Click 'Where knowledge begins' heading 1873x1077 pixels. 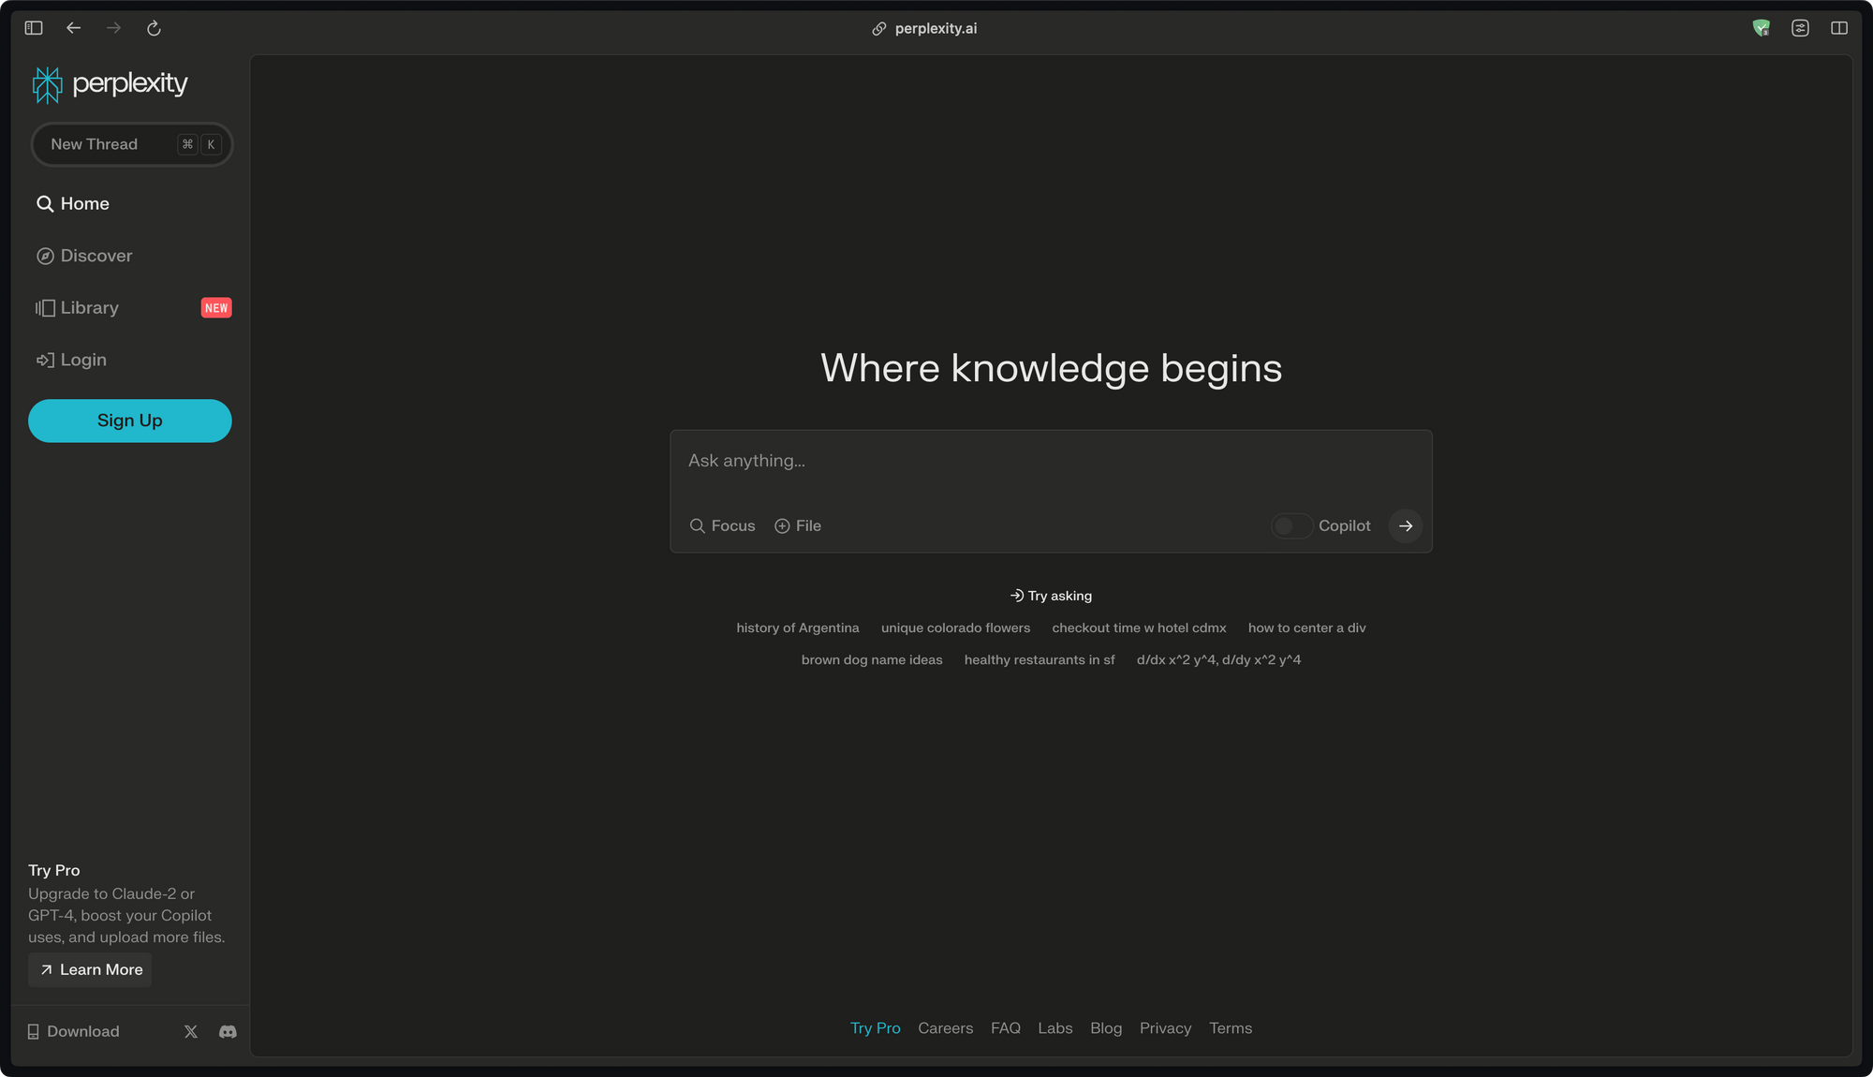click(x=1051, y=369)
